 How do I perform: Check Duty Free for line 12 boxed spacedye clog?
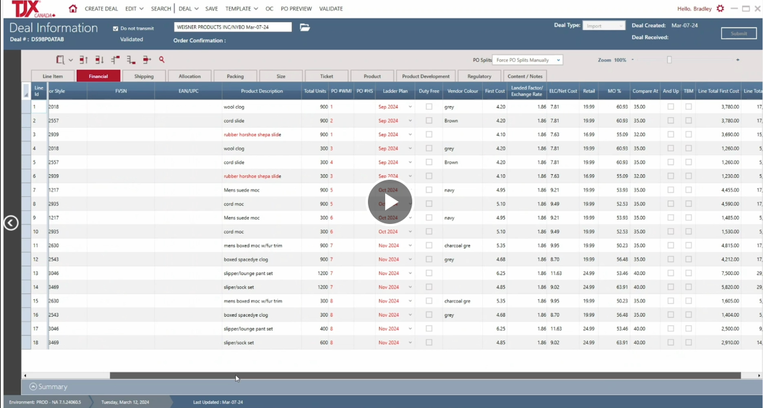[429, 260]
